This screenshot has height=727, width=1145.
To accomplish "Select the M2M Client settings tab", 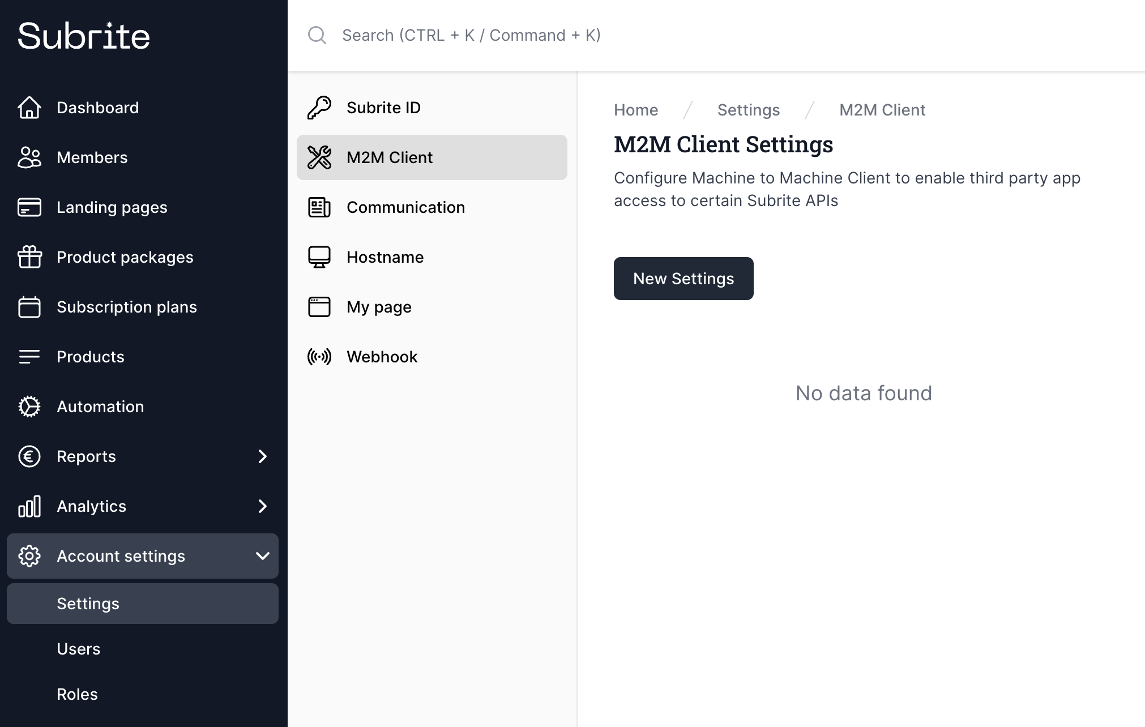I will coord(432,157).
